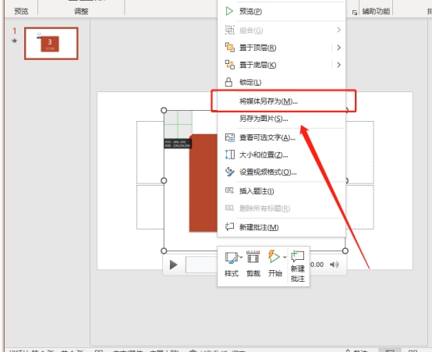
Task: Expand the Style (样式) dropdown arrow
Action: [x=241, y=257]
